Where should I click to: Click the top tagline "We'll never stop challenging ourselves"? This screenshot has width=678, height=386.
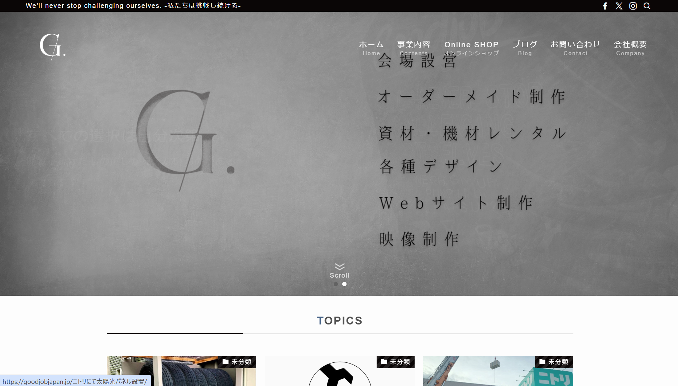click(94, 6)
